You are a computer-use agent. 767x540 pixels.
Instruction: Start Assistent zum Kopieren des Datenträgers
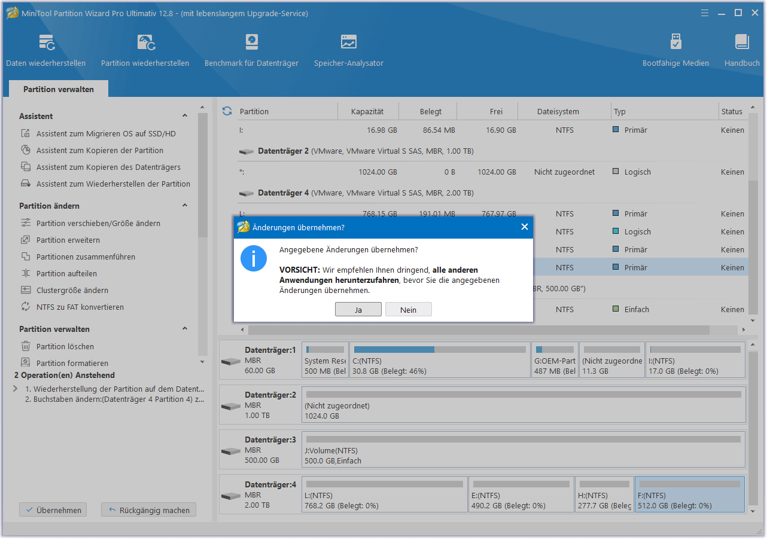[108, 167]
